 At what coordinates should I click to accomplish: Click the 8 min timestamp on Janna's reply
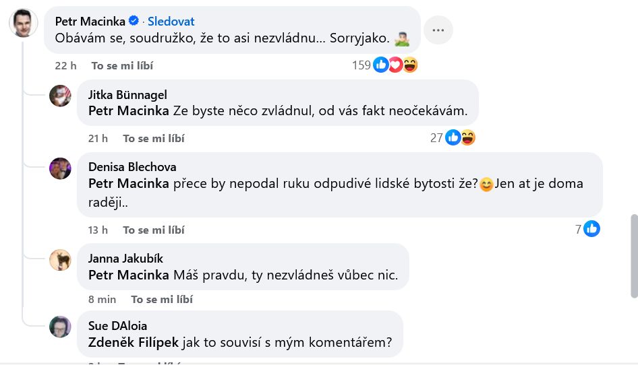click(x=102, y=299)
